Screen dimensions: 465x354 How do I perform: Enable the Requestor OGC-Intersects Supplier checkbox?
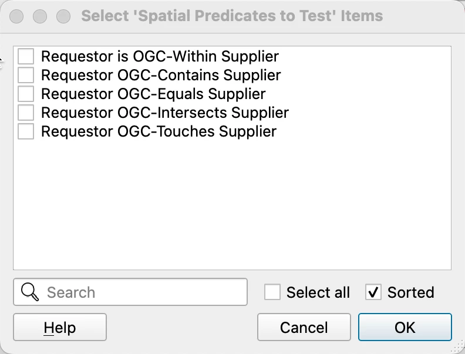(x=26, y=113)
